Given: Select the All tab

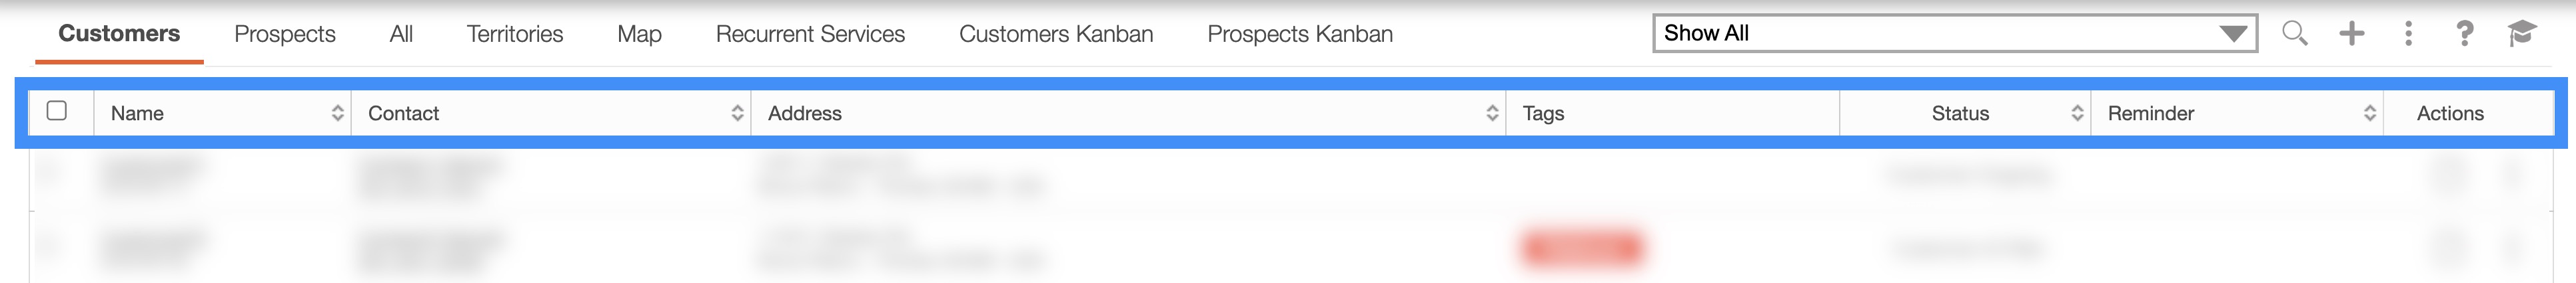Looking at the screenshot, I should pos(401,34).
